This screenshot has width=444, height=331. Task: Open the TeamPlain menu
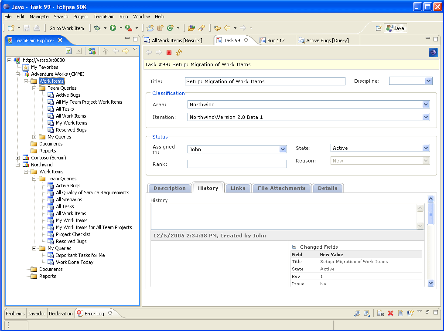click(x=104, y=17)
